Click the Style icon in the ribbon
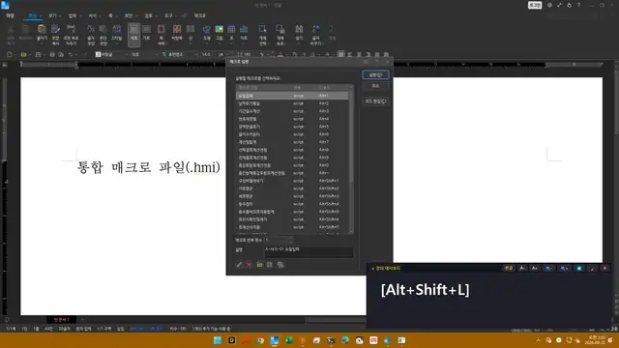This screenshot has width=619, height=348. (x=116, y=29)
